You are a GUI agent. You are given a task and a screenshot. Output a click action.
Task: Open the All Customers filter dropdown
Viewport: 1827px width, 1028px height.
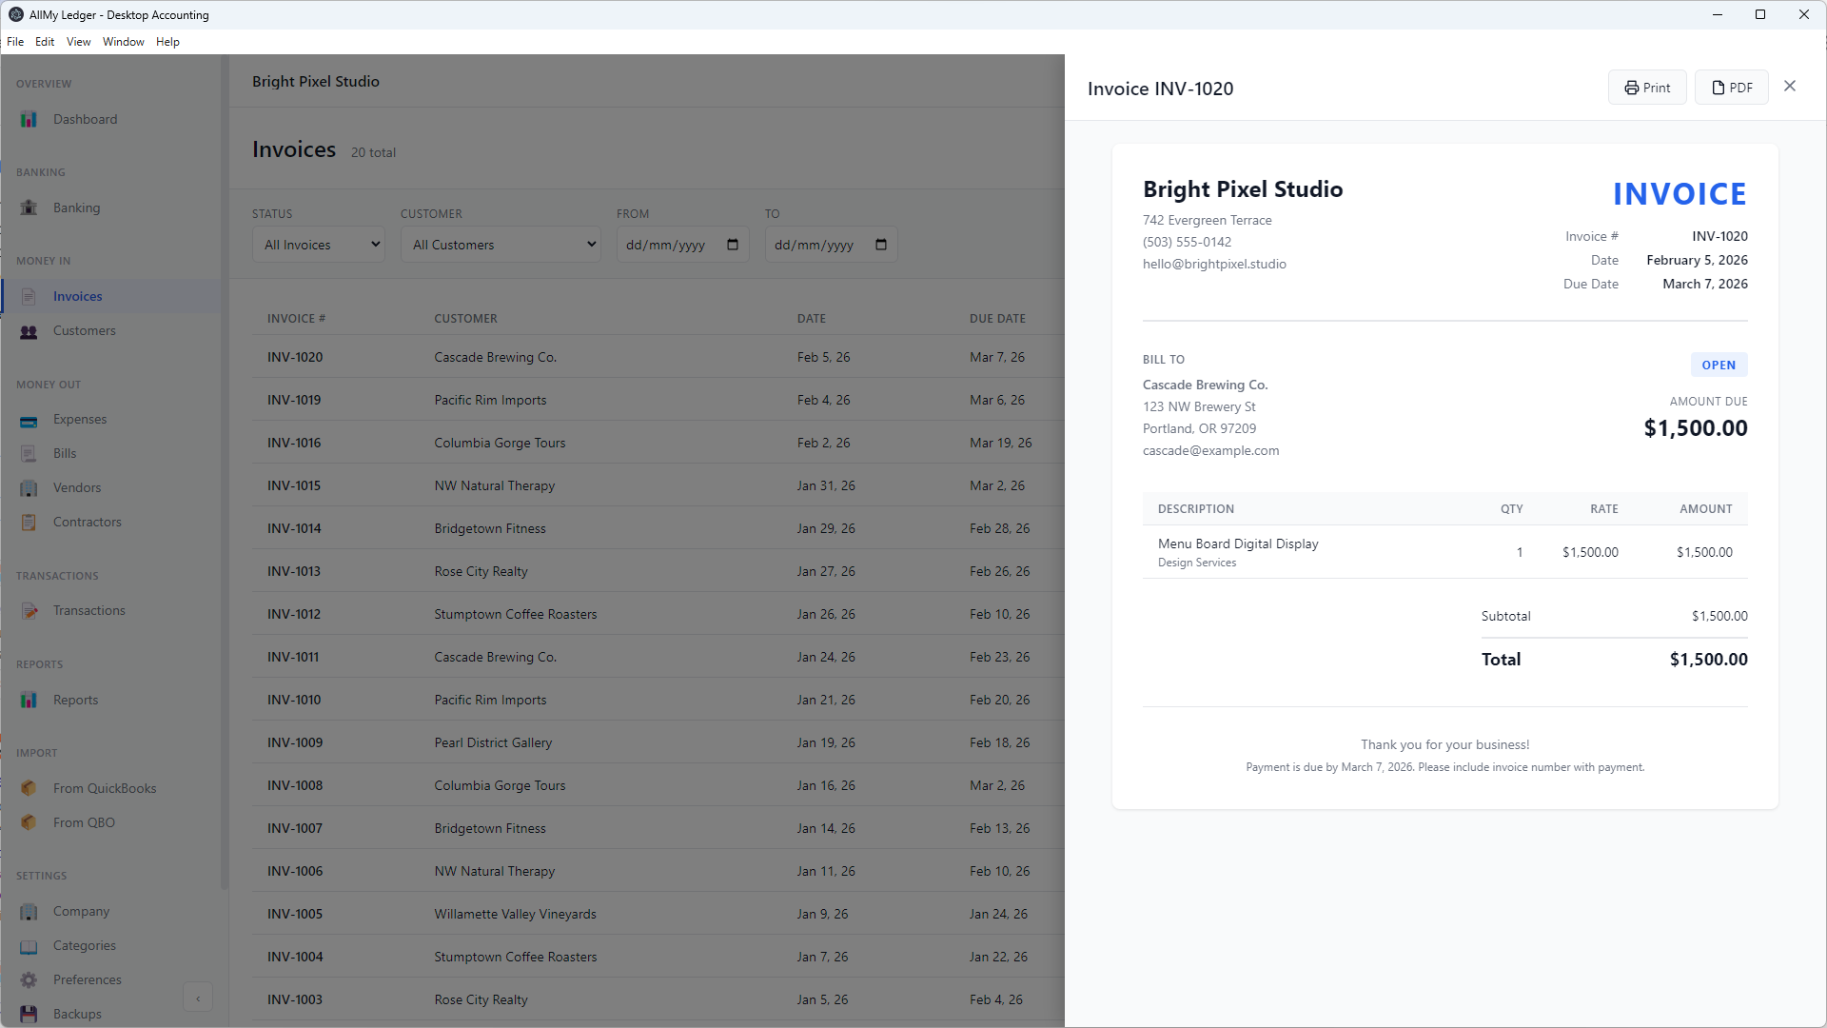(500, 244)
